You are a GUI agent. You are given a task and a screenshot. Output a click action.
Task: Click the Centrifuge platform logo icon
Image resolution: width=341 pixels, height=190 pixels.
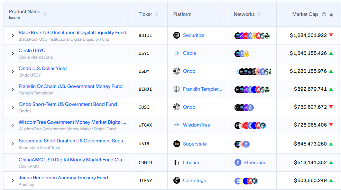click(x=177, y=180)
